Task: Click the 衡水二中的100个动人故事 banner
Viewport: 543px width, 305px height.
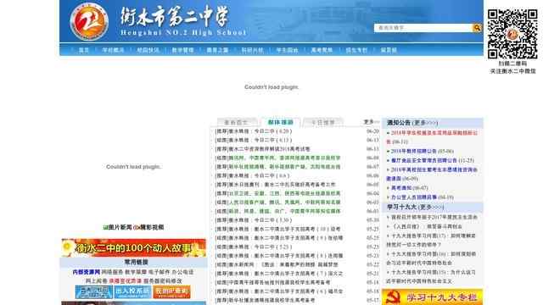Action: click(134, 247)
